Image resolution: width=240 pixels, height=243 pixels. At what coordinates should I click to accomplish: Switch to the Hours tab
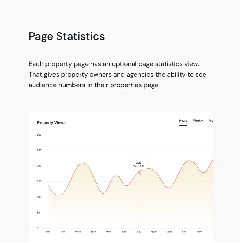(x=183, y=121)
